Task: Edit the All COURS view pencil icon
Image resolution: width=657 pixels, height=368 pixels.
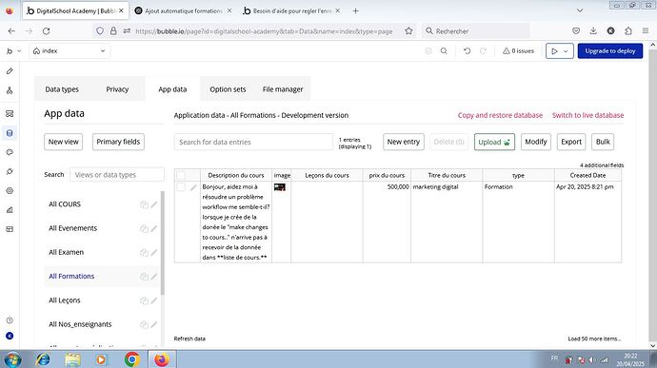Action: [154, 204]
